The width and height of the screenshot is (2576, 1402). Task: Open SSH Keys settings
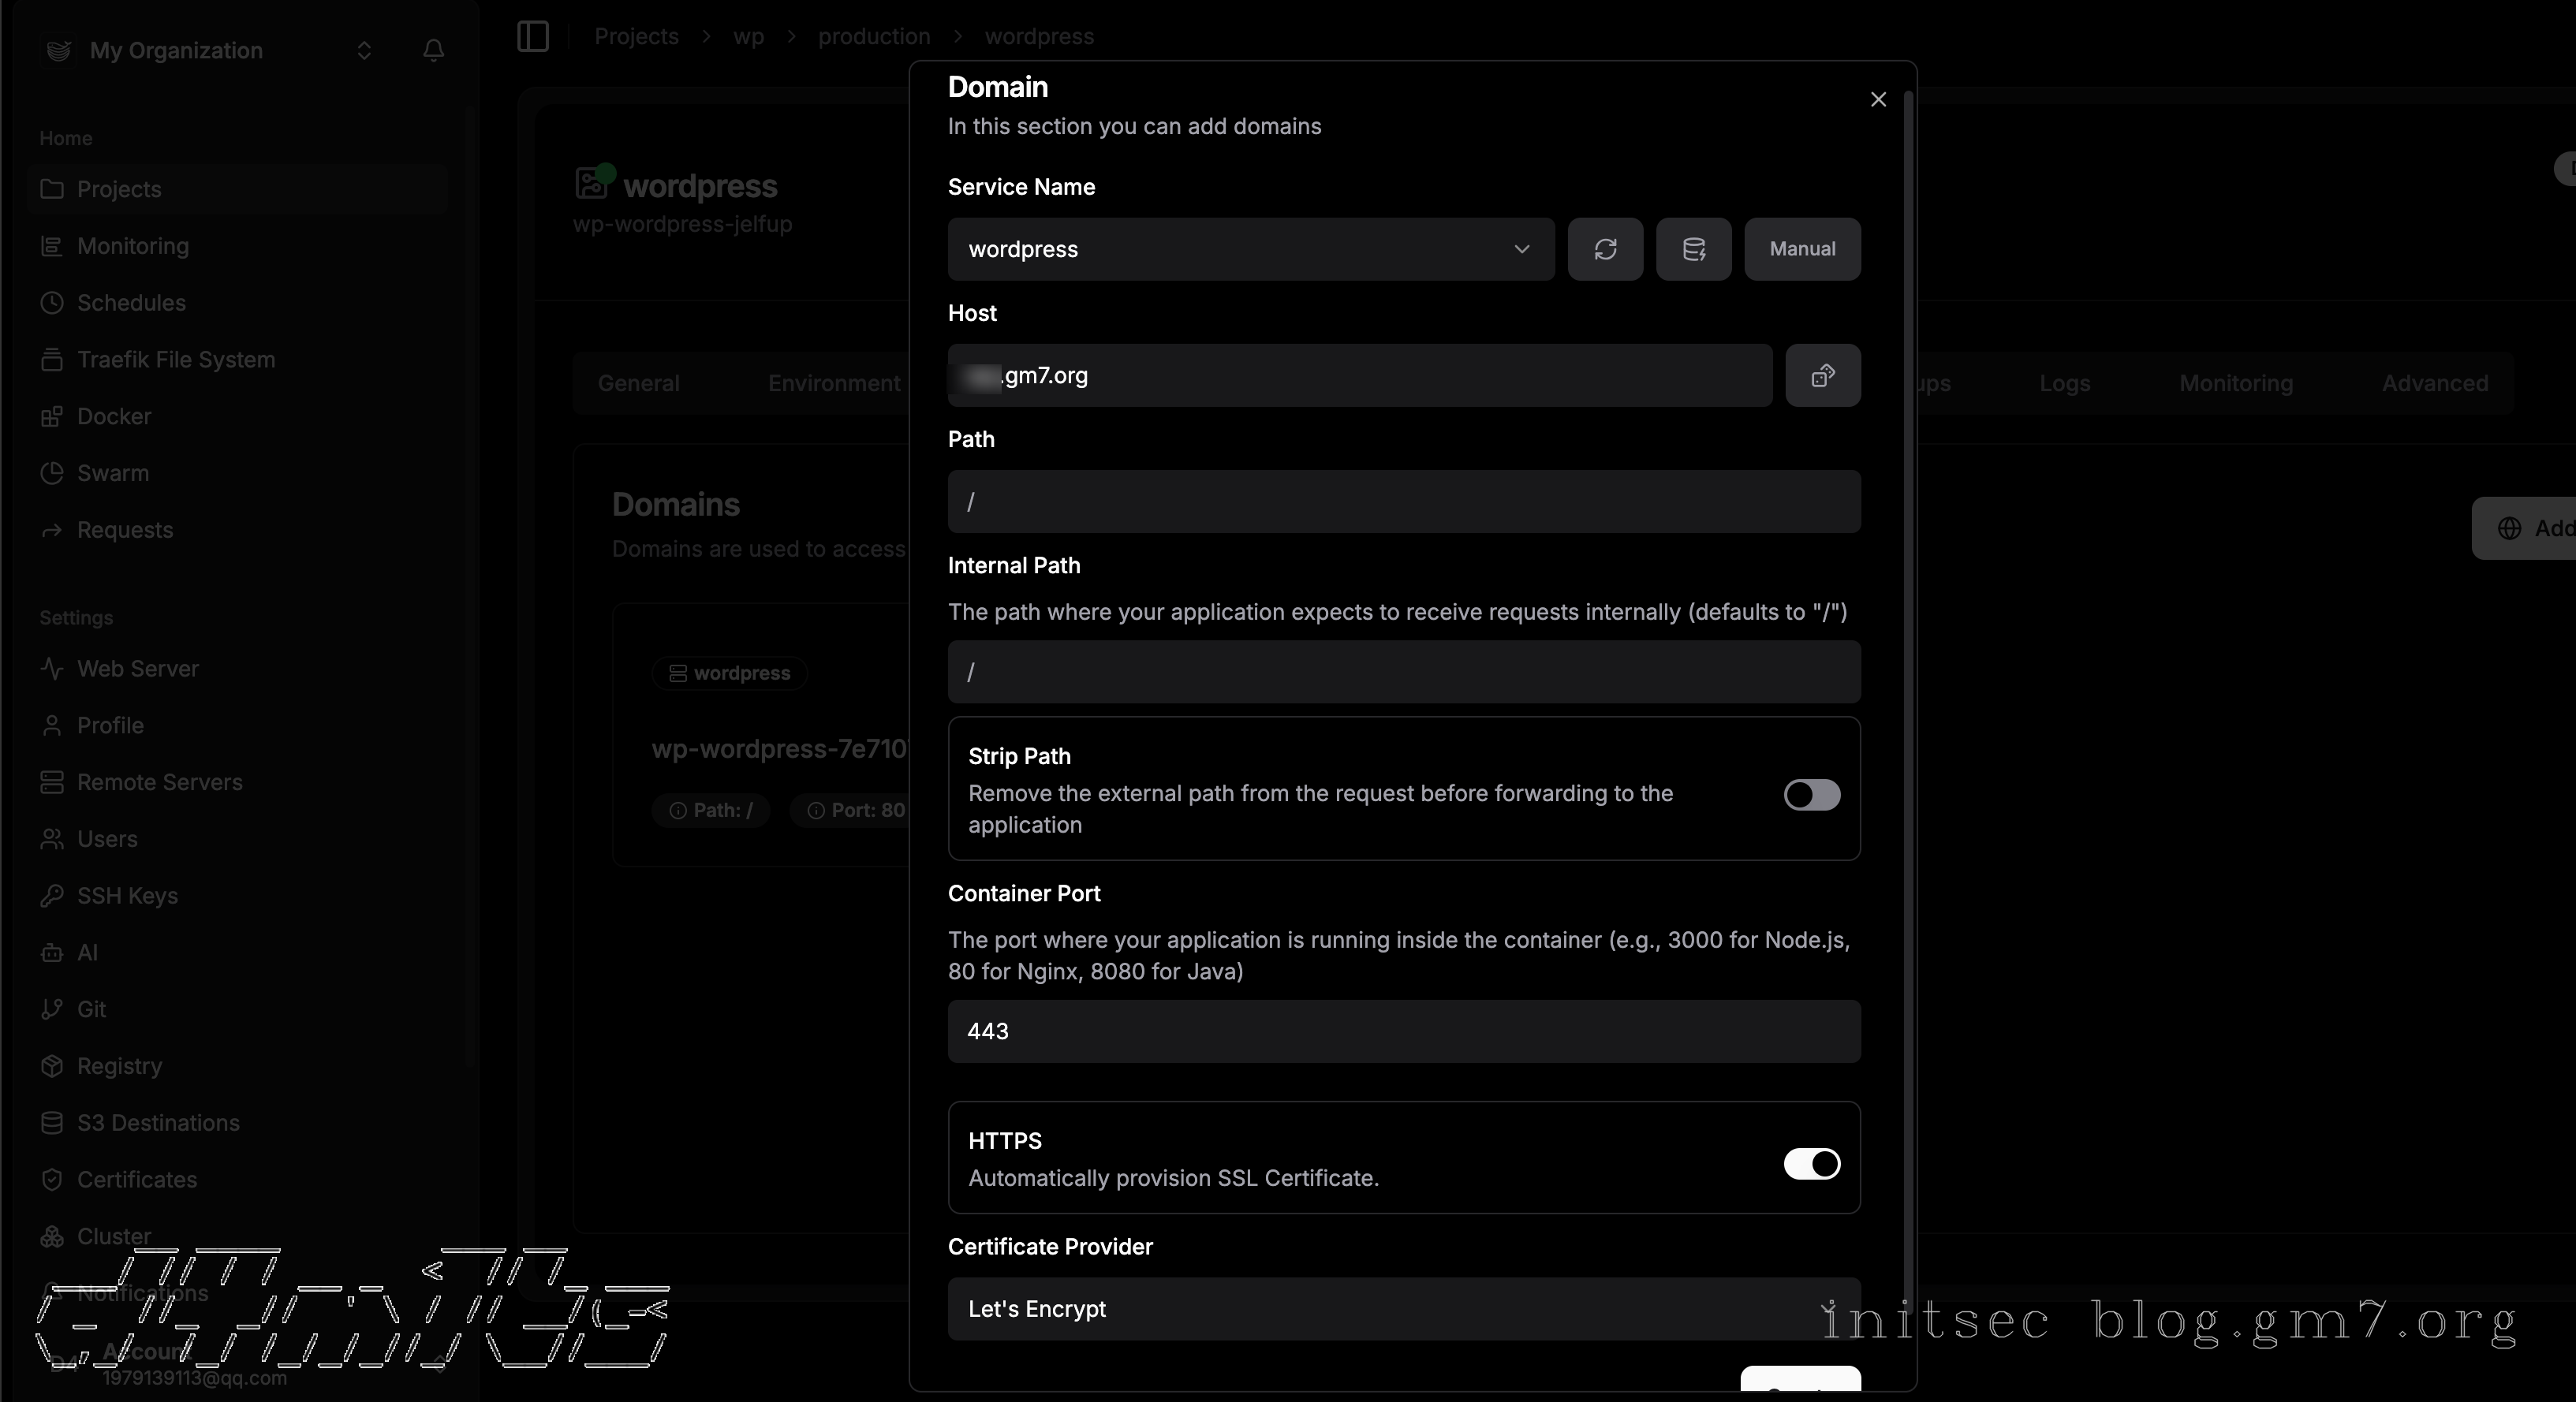click(127, 895)
